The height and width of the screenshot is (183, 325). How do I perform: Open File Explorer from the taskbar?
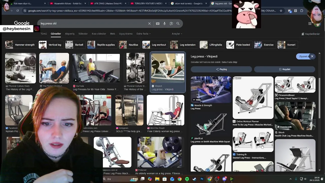pos(157,179)
